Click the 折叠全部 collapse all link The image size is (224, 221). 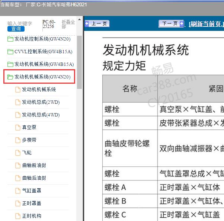[x=68, y=24]
